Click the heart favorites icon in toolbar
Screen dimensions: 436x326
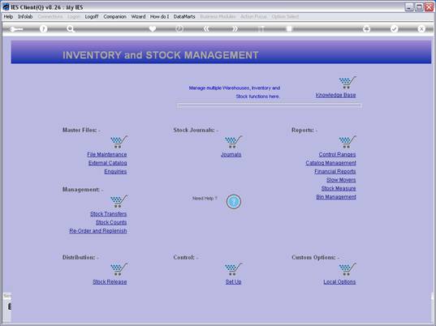[153, 28]
